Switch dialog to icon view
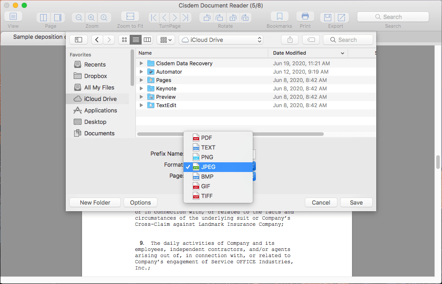This screenshot has width=442, height=284. pos(124,40)
